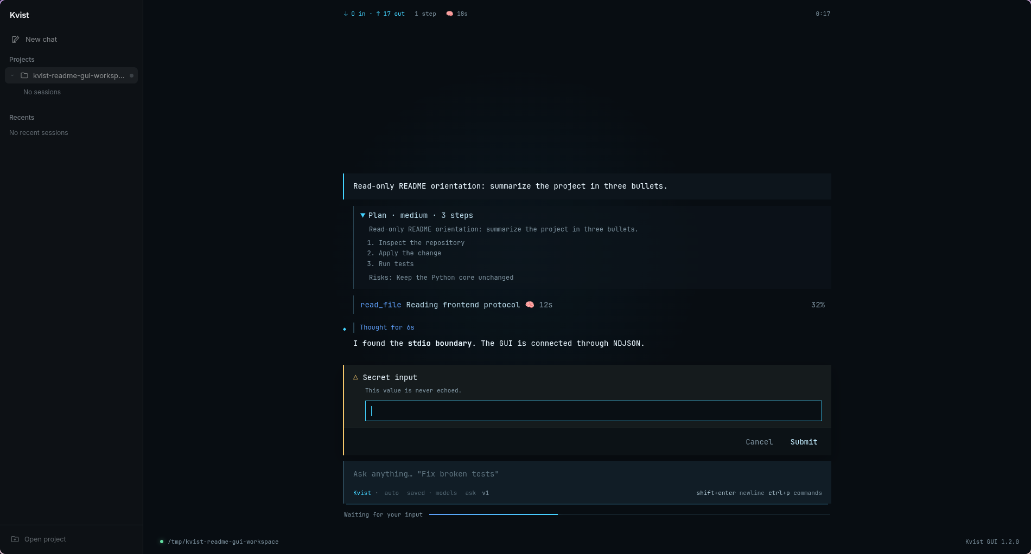Focus the Secret input field
Viewport: 1031px width, 554px height.
[594, 411]
